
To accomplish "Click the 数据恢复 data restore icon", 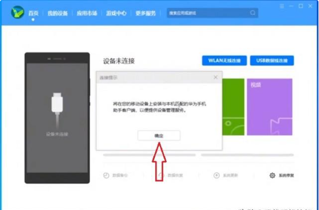I will (x=161, y=175).
